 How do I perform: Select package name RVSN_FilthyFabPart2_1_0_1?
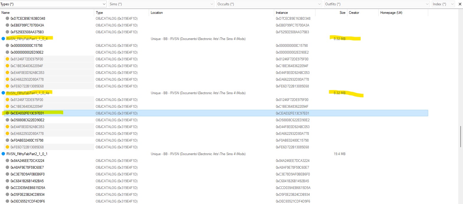pyautogui.click(x=27, y=154)
